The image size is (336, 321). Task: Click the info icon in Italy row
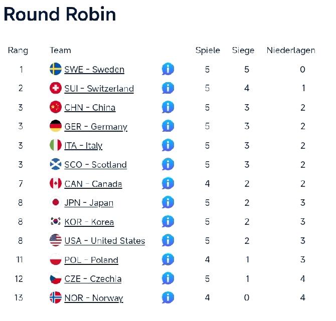pos(168,145)
